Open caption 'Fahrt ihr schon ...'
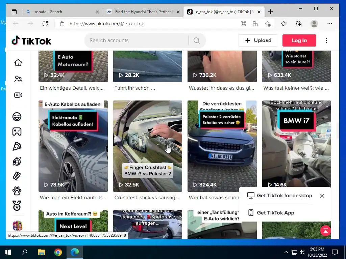Screen dimensions: 346x259 [134, 88]
